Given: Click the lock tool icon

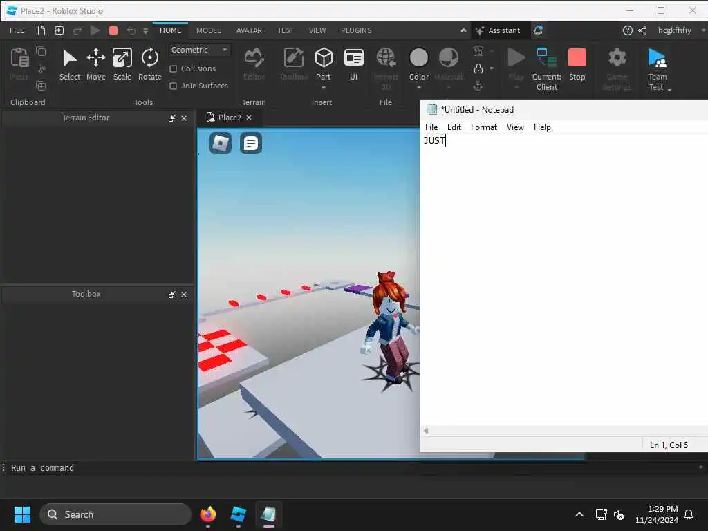Looking at the screenshot, I should 478,68.
